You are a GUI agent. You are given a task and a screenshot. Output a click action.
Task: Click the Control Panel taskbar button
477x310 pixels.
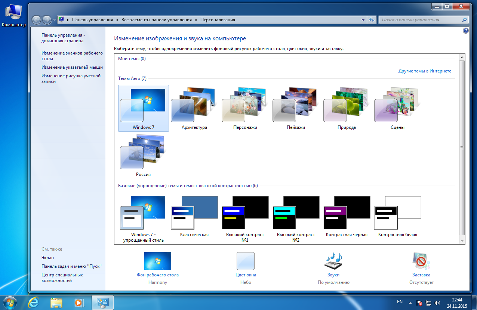point(102,302)
